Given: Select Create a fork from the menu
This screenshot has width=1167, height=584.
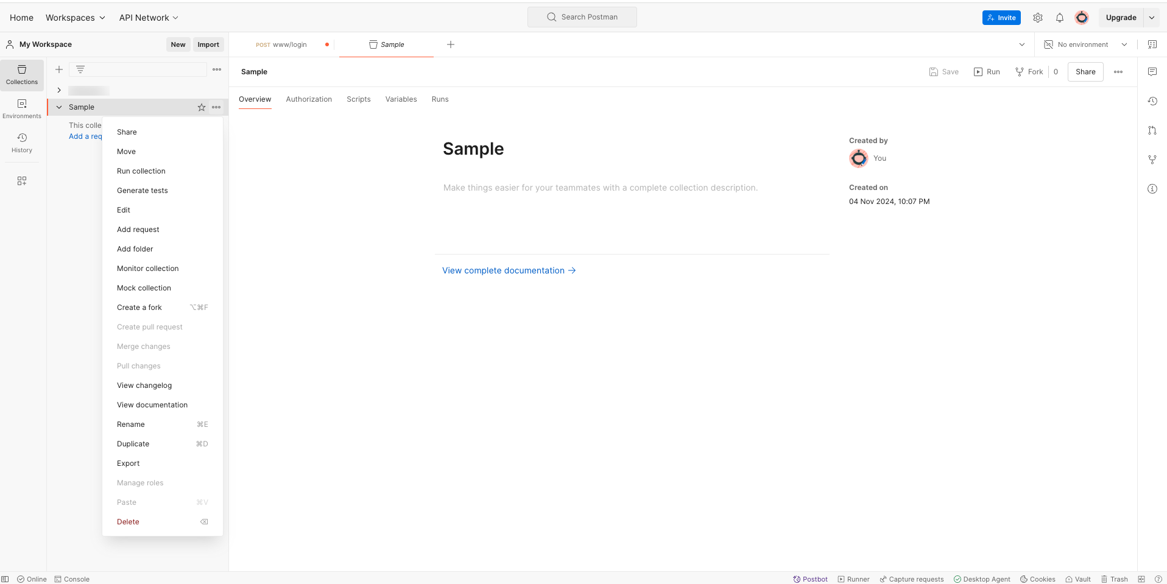Looking at the screenshot, I should point(139,307).
